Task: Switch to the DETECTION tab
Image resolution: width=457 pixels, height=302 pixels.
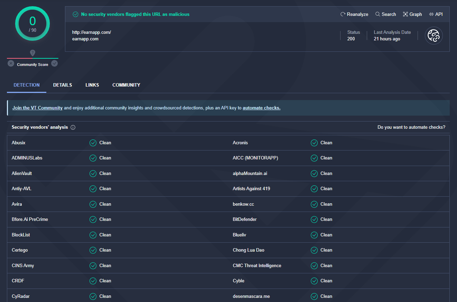Action: click(x=27, y=85)
